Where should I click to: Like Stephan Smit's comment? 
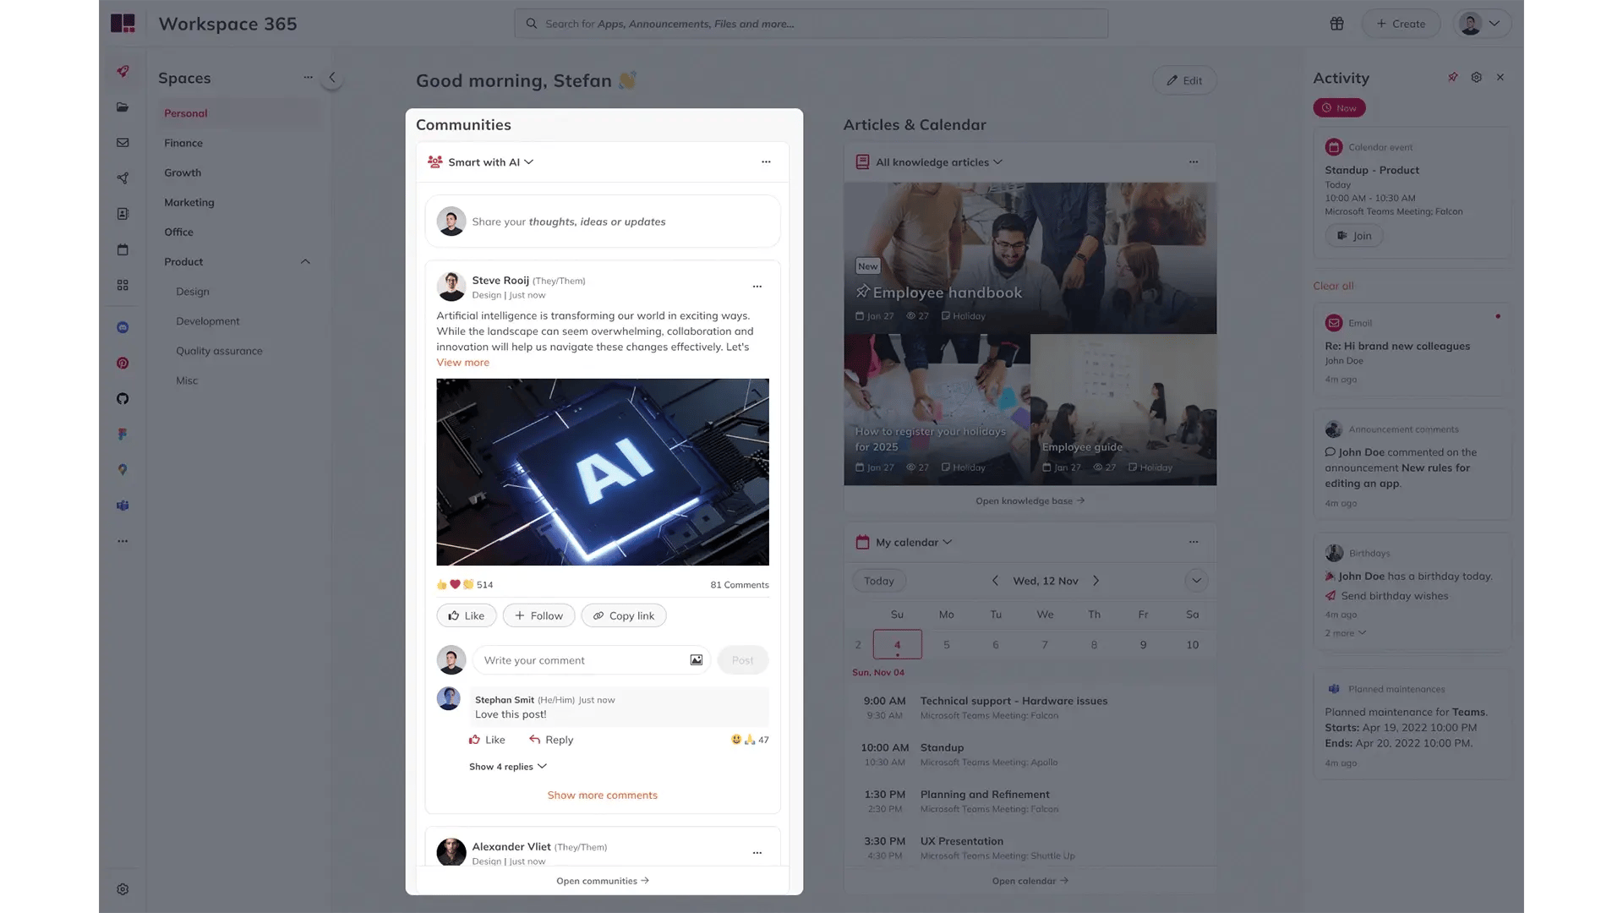point(487,740)
